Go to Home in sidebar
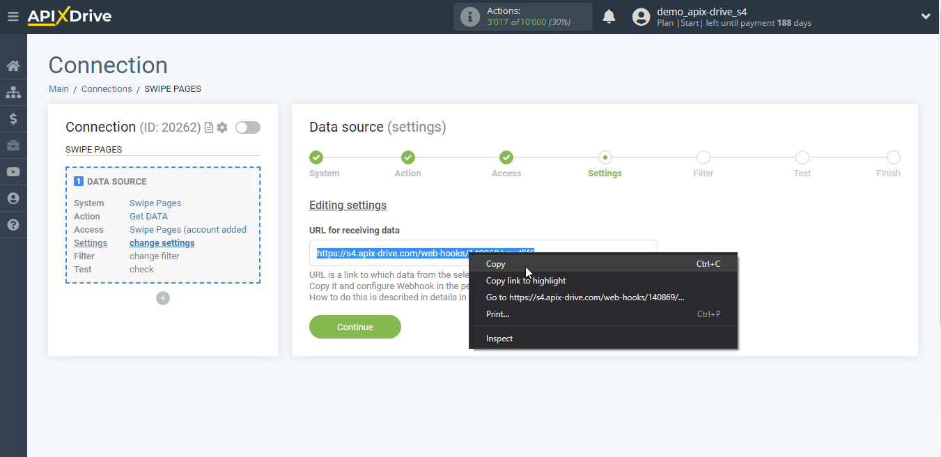941x457 pixels. tap(13, 66)
